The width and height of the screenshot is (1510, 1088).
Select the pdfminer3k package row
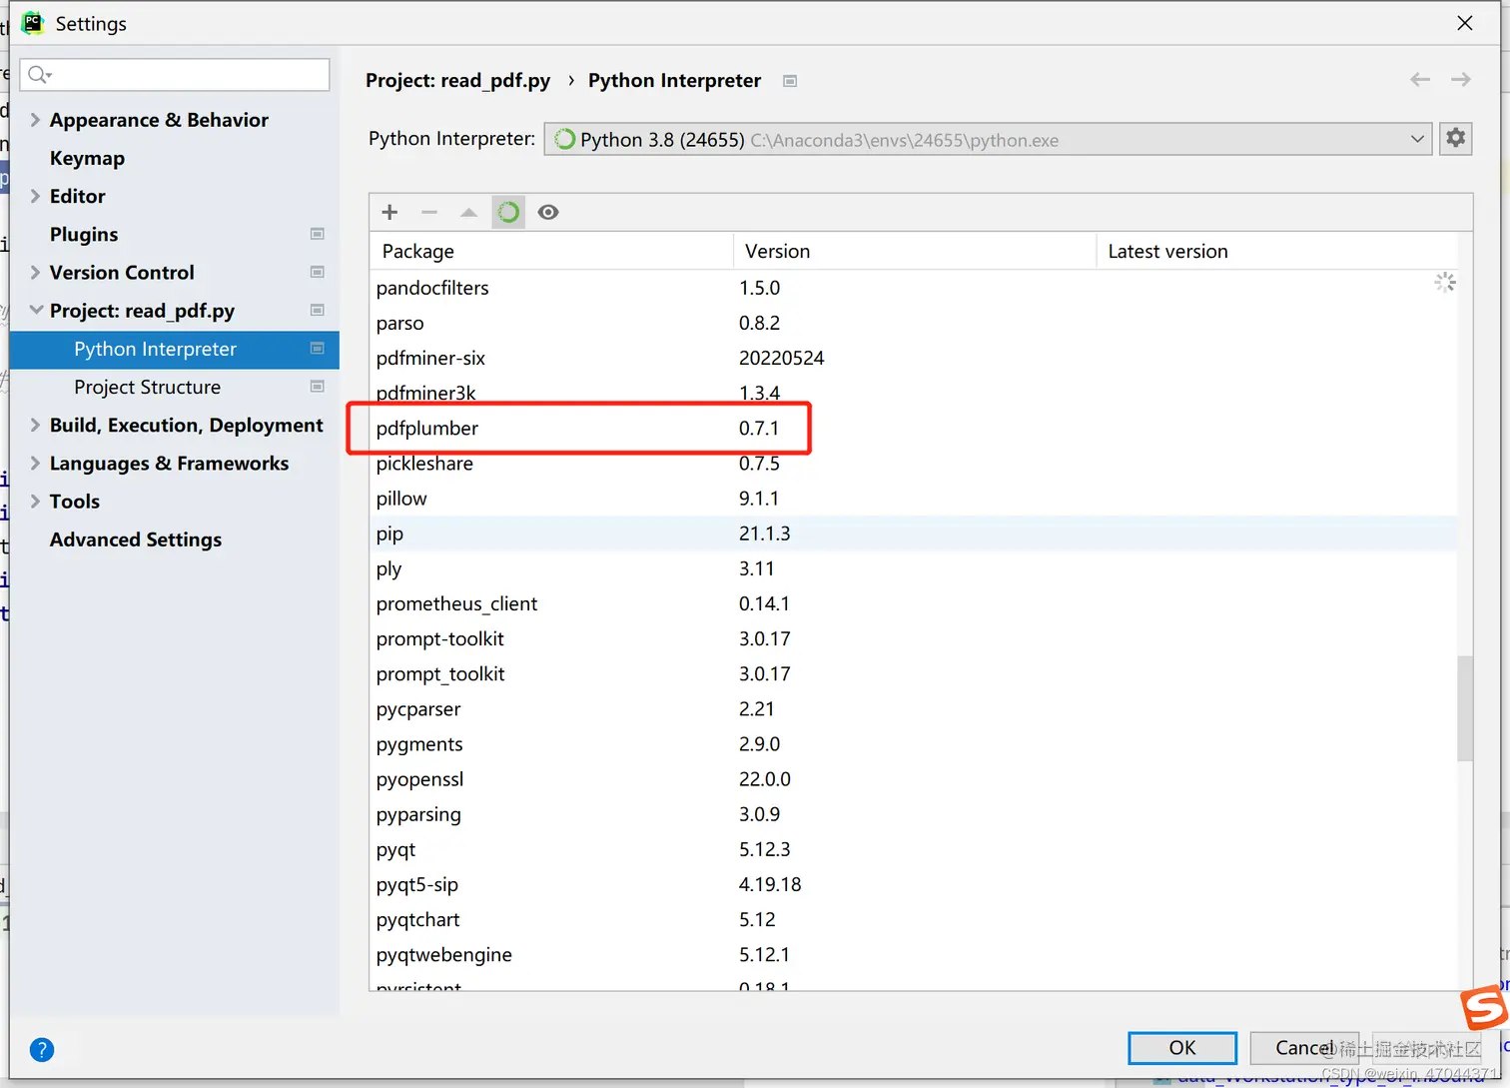click(914, 393)
